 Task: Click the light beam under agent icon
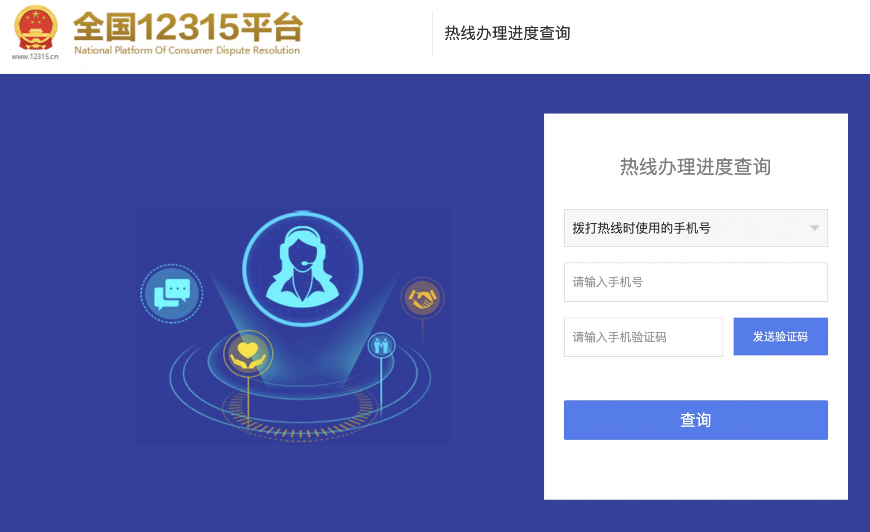click(302, 344)
